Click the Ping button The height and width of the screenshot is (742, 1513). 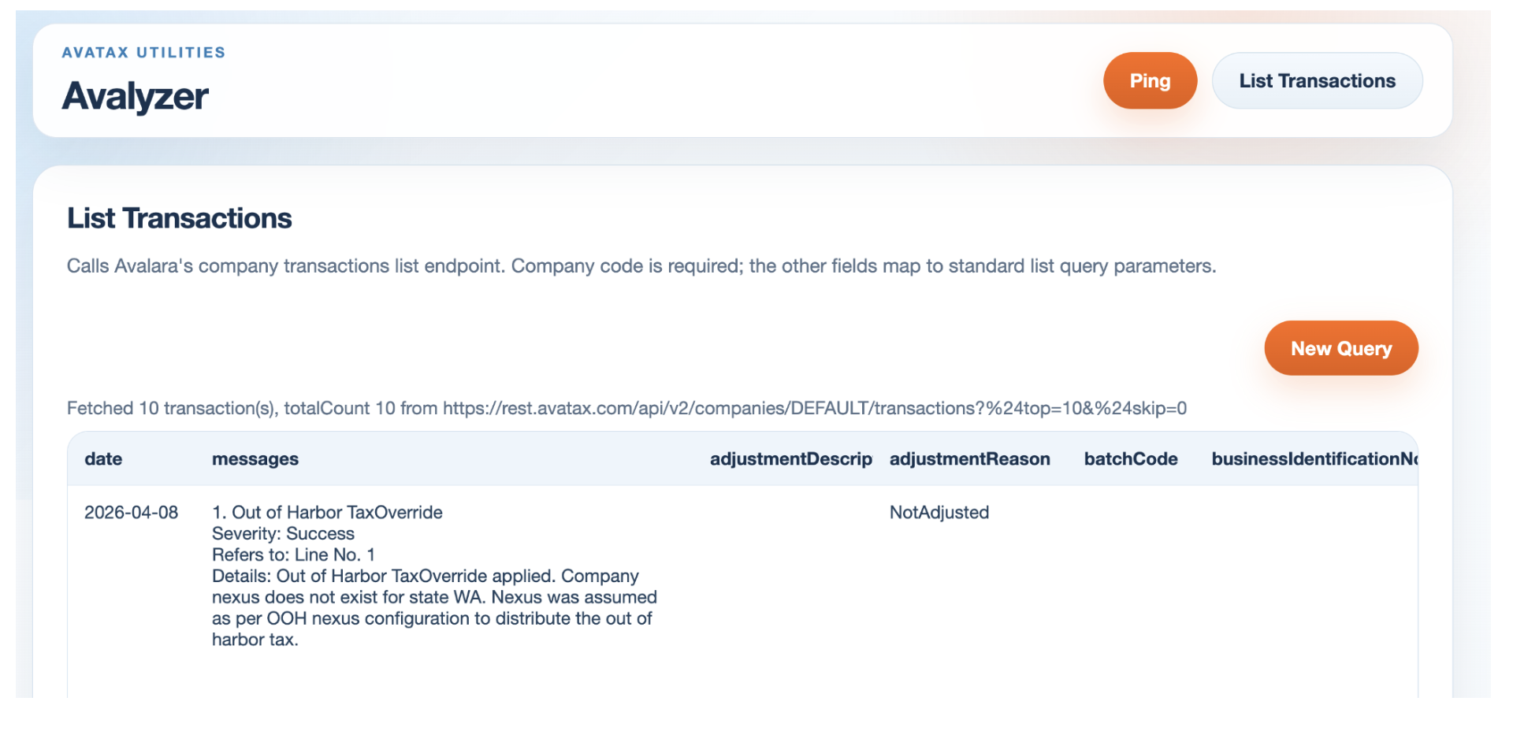click(1149, 80)
